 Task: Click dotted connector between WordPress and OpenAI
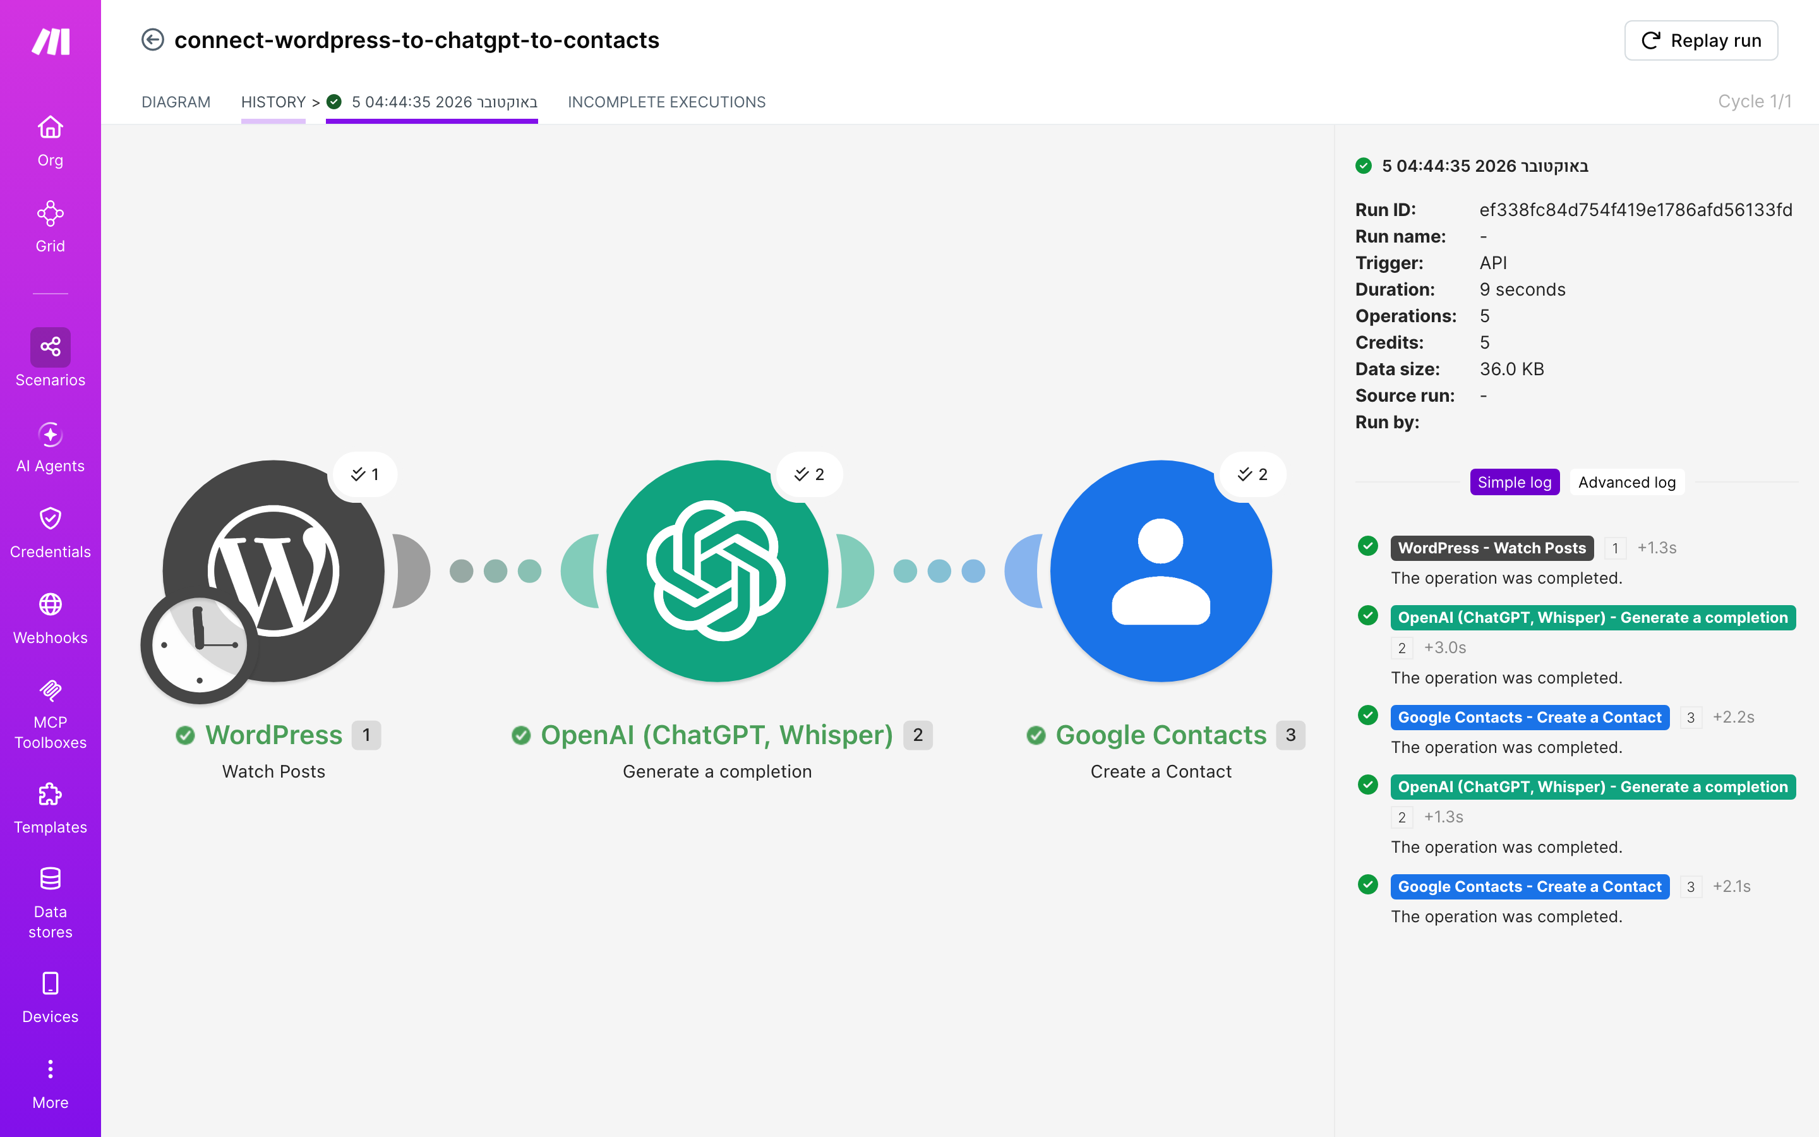pyautogui.click(x=495, y=571)
